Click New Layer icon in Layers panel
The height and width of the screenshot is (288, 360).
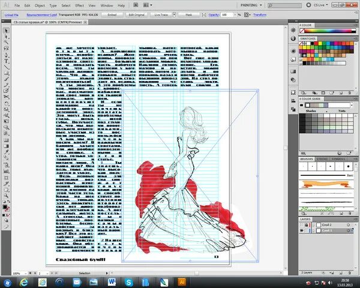pos(341,272)
